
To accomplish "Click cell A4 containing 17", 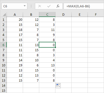I will [15, 35].
